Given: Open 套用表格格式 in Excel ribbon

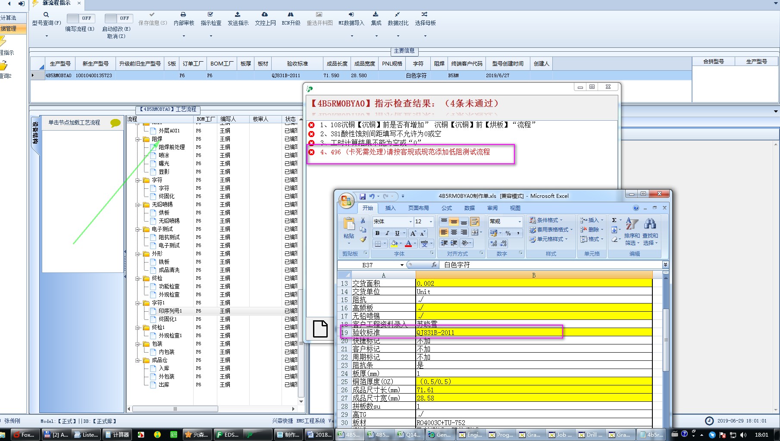Looking at the screenshot, I should click(x=551, y=230).
